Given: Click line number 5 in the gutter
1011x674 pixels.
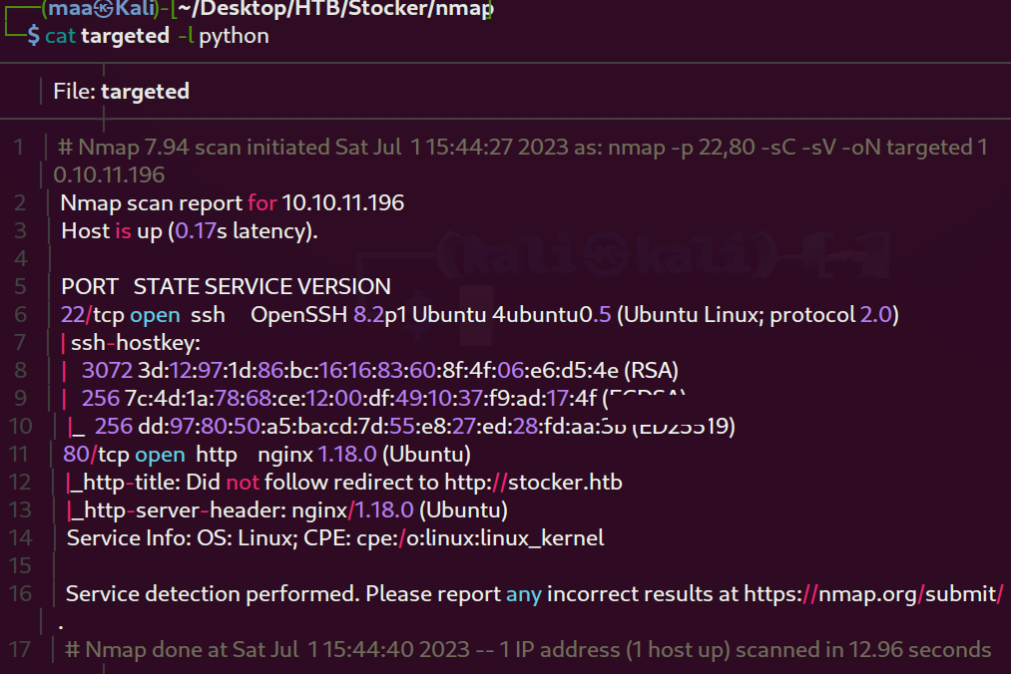Looking at the screenshot, I should click(x=20, y=287).
